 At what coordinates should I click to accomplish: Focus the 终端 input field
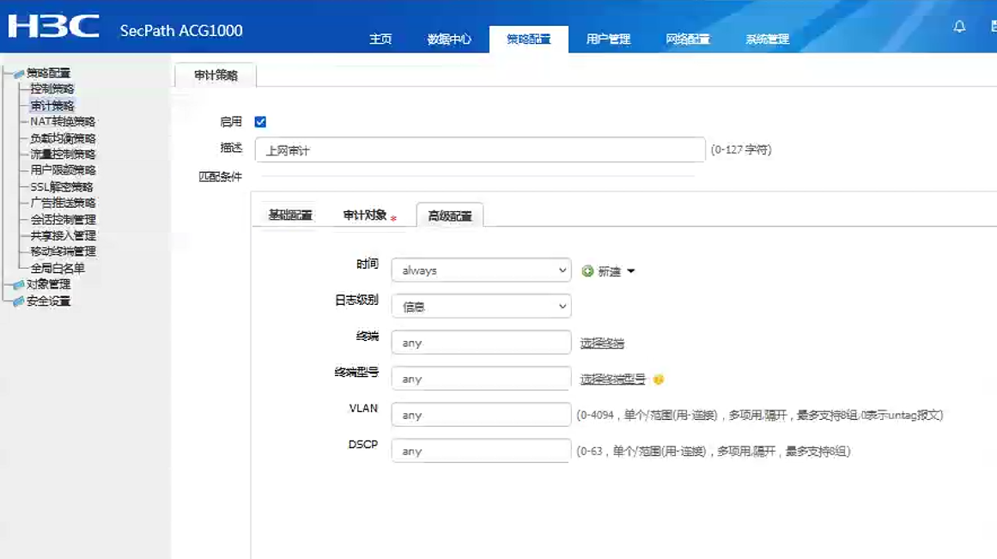pos(482,342)
